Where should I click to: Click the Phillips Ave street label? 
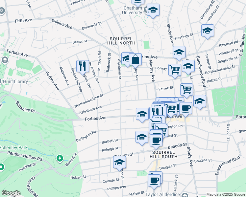click(116, 188)
